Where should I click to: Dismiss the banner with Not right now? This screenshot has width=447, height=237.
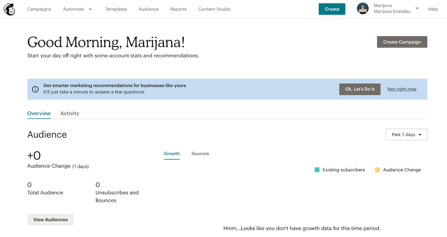[x=402, y=89]
